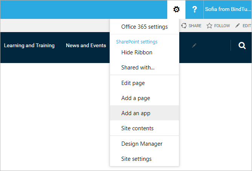Open Site contents from the menu
The width and height of the screenshot is (252, 171).
click(x=145, y=128)
